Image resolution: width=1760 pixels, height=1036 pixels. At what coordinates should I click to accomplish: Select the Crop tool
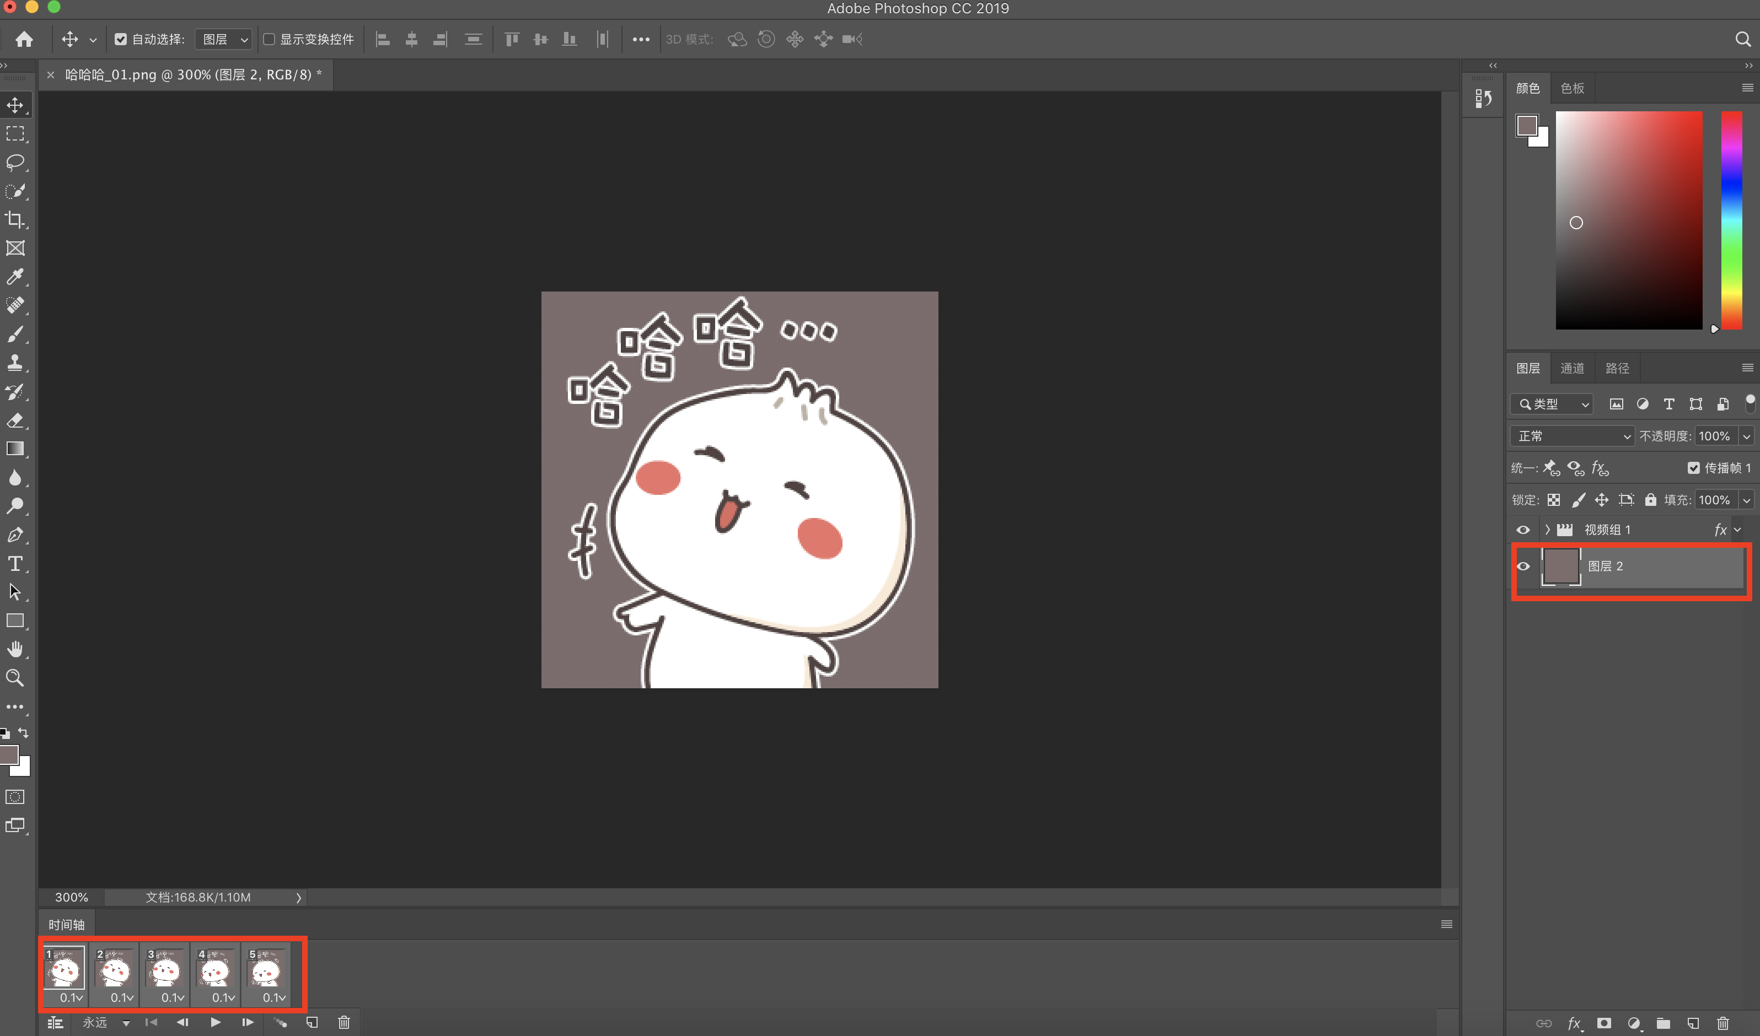15,219
